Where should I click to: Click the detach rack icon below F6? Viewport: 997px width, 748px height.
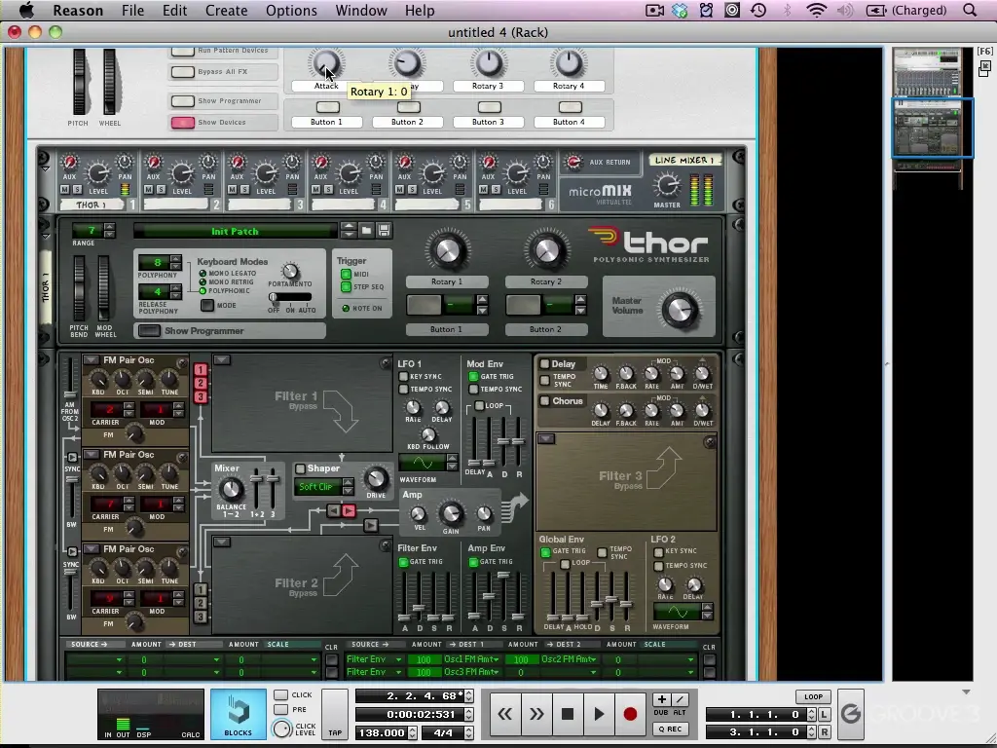click(x=985, y=68)
